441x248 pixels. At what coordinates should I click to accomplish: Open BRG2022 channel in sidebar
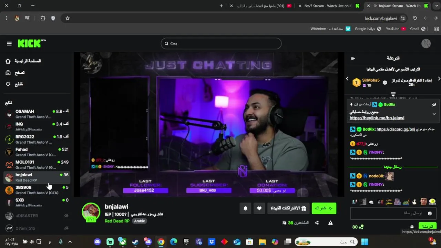click(37, 139)
